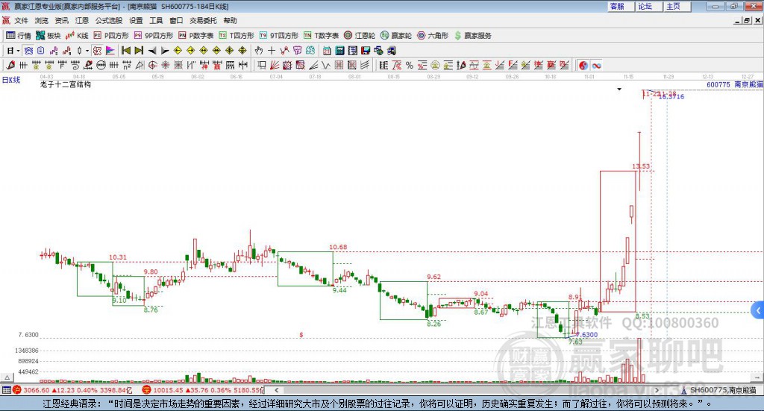Switch to the K线 candlestick view
This screenshot has height=411, width=764.
tap(77, 36)
